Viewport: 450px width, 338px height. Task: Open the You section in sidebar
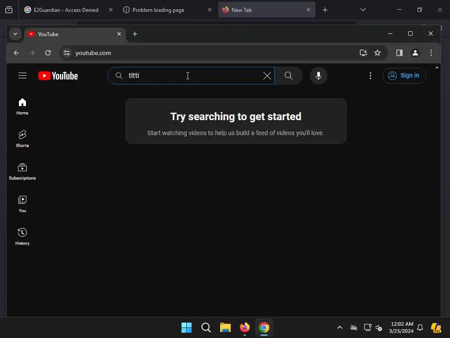[22, 204]
